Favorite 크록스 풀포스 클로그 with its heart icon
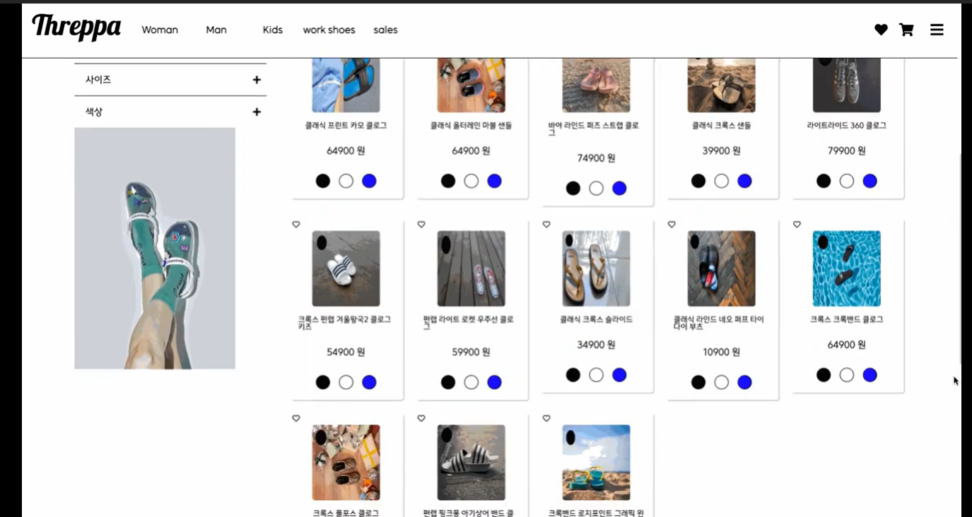The width and height of the screenshot is (972, 517). [296, 419]
